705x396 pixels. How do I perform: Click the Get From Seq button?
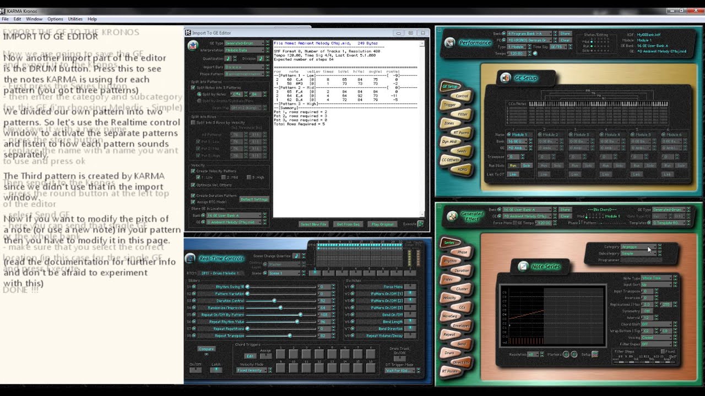348,224
